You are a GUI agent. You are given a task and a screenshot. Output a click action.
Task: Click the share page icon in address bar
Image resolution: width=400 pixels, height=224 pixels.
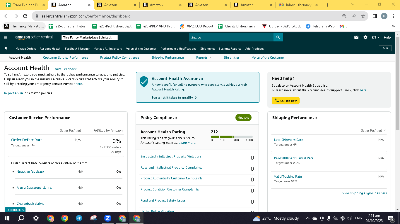pos(354,16)
